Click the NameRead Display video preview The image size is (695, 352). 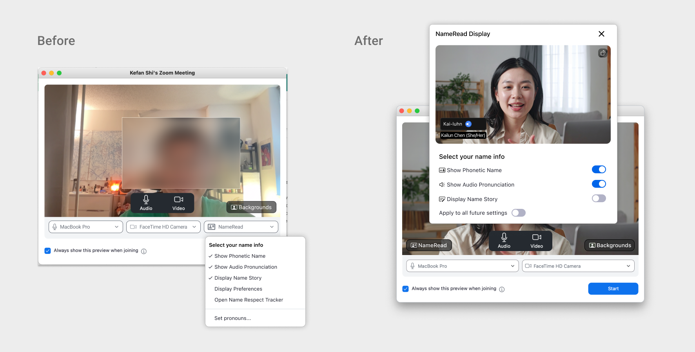coord(523,94)
